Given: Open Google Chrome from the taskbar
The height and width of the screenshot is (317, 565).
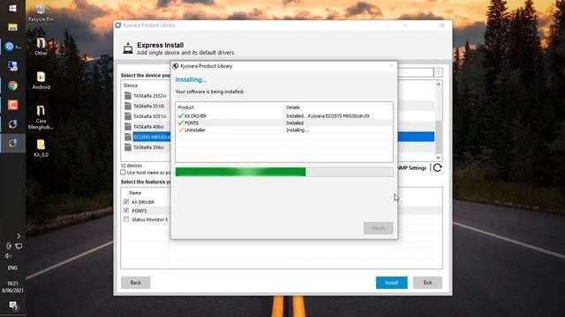Looking at the screenshot, I should [12, 85].
